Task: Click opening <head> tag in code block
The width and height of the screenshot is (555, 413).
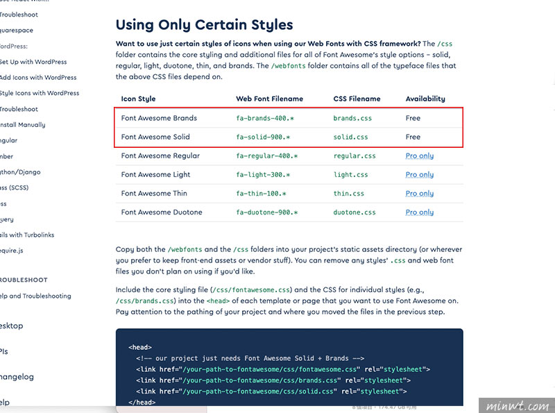Action: point(140,347)
